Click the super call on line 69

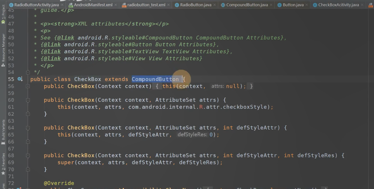[66, 162]
